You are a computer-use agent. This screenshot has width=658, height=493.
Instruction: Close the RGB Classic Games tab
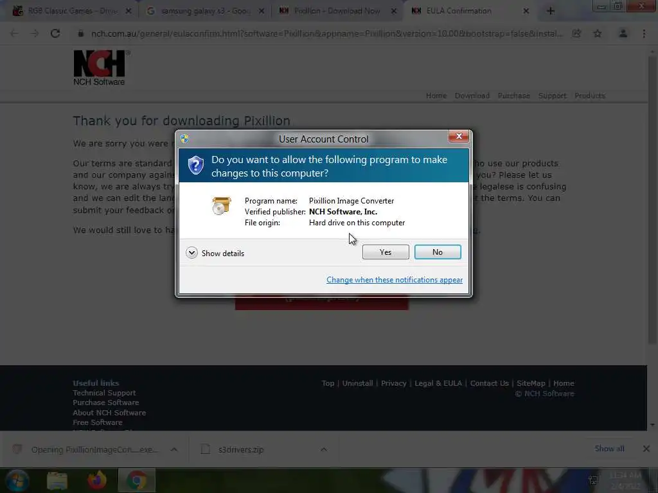pyautogui.click(x=129, y=11)
